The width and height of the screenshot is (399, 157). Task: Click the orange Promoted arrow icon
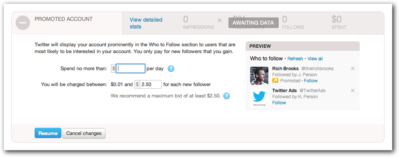pyautogui.click(x=275, y=81)
